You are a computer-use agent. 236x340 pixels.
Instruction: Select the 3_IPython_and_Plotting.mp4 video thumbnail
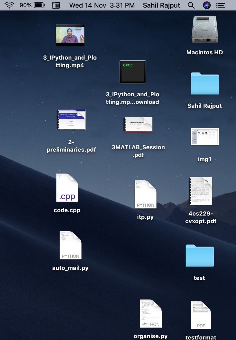click(x=70, y=35)
